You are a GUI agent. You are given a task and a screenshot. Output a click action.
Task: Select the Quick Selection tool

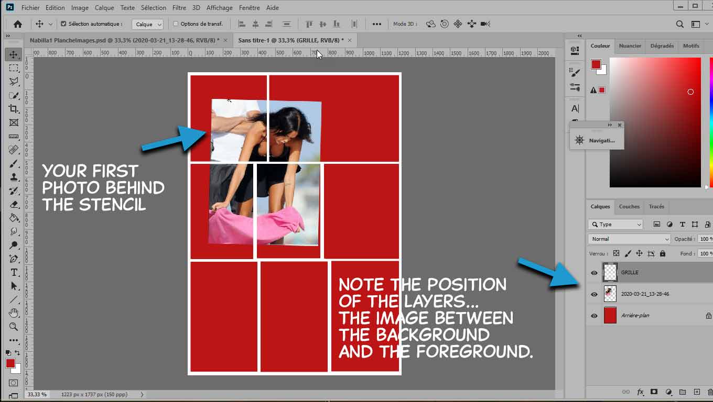coord(14,95)
